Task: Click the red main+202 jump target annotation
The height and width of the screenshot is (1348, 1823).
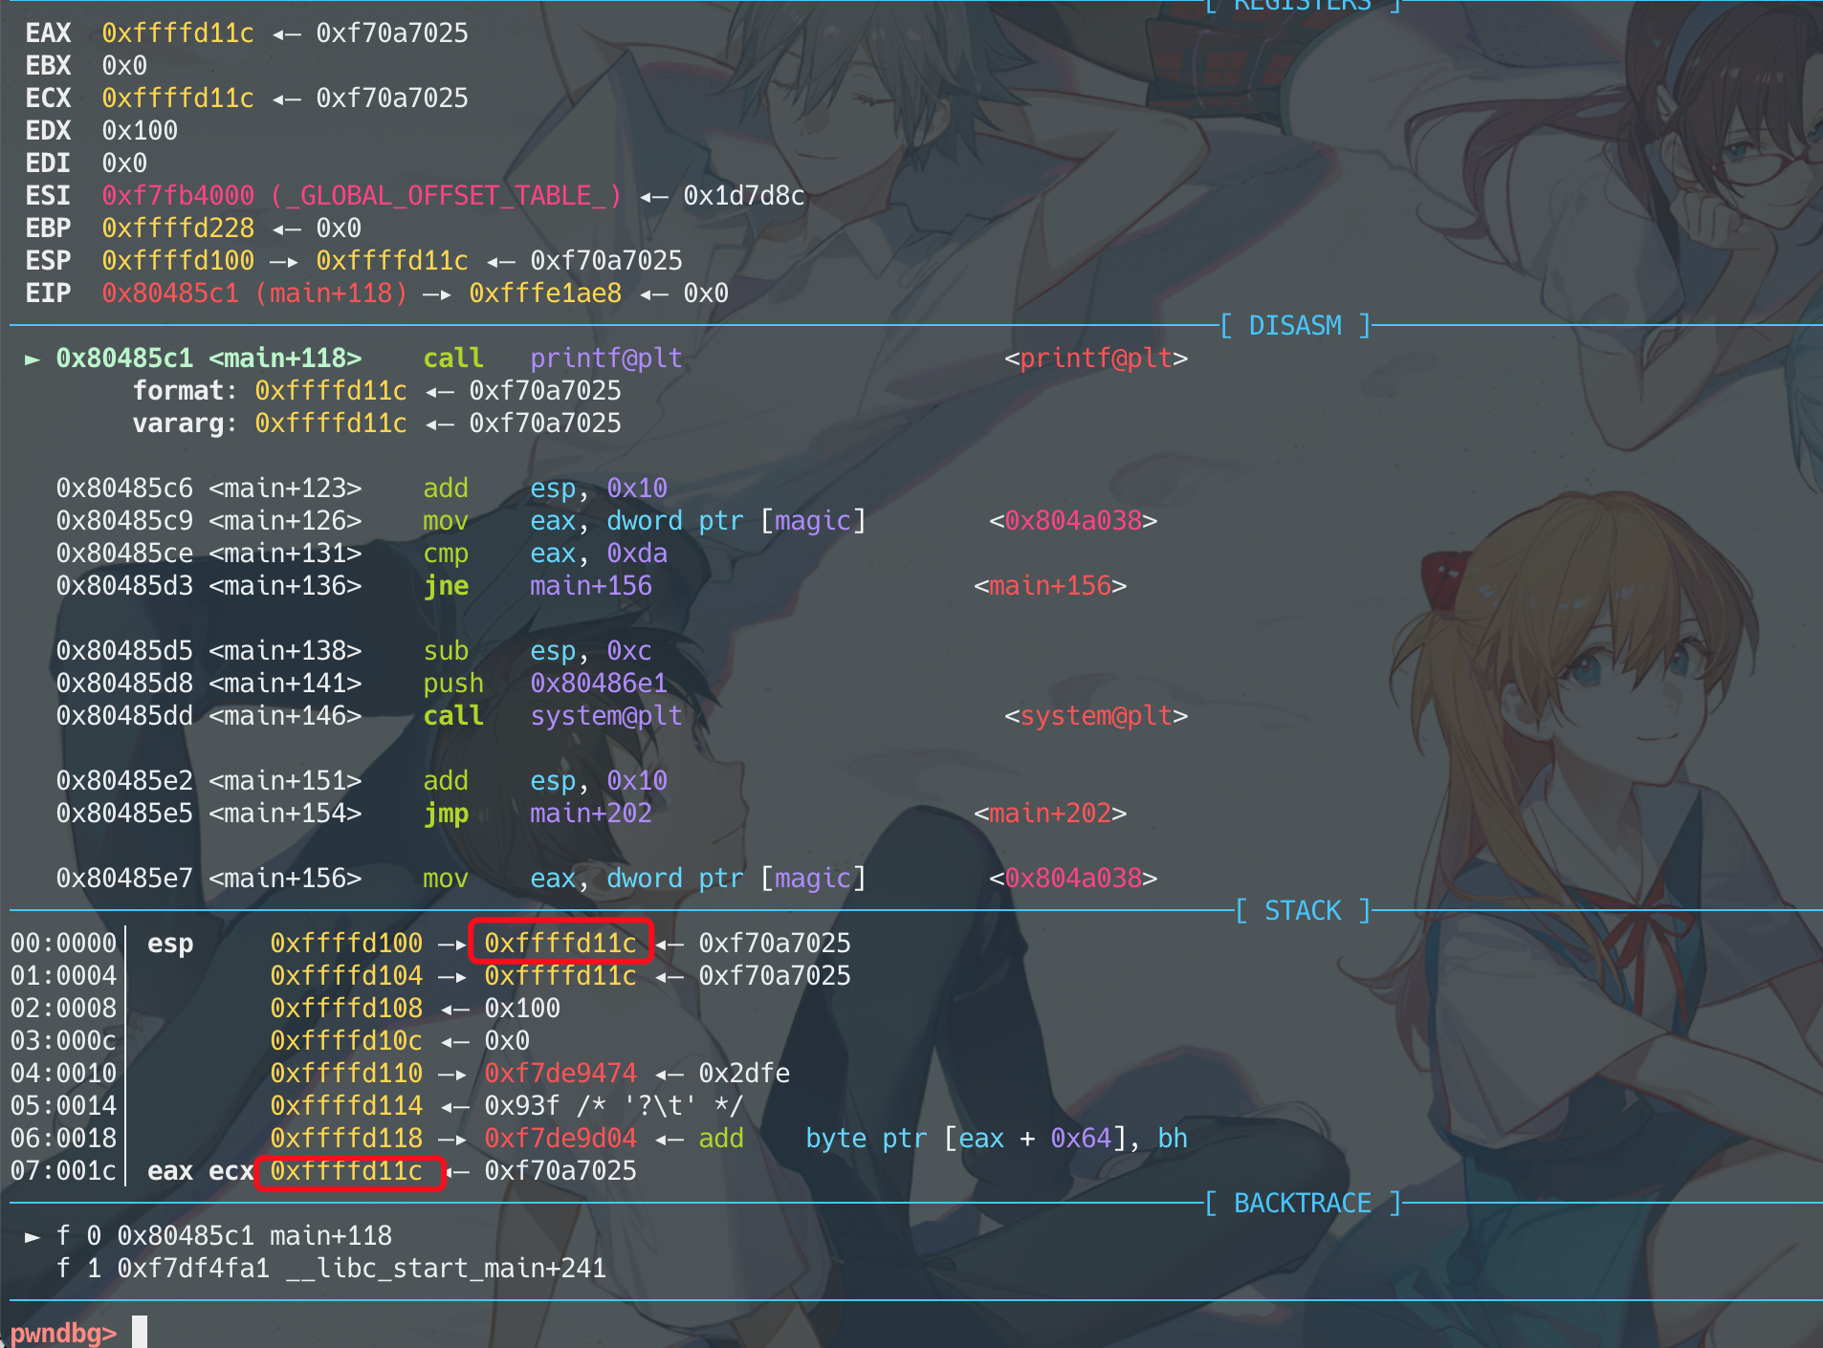Action: click(1049, 814)
